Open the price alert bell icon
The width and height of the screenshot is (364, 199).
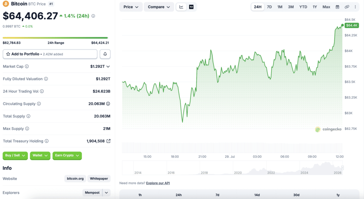click(x=105, y=54)
